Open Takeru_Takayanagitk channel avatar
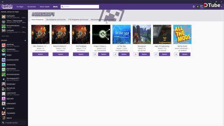The width and height of the screenshot is (224, 126). [3, 22]
